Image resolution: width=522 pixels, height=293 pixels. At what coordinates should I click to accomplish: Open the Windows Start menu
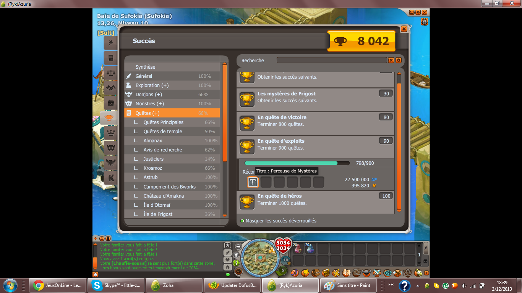10,285
